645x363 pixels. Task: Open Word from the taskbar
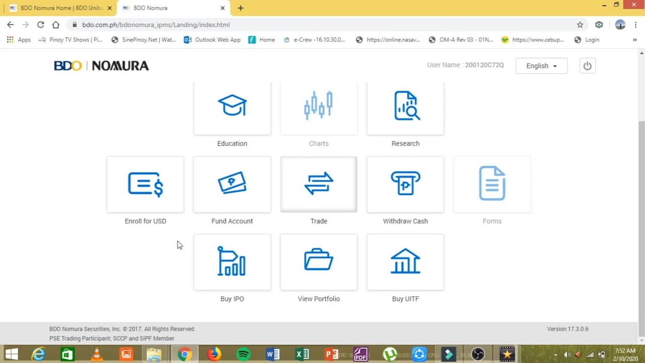pos(273,354)
